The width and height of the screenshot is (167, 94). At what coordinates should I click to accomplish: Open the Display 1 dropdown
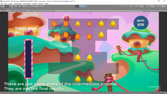(x=5, y=11)
